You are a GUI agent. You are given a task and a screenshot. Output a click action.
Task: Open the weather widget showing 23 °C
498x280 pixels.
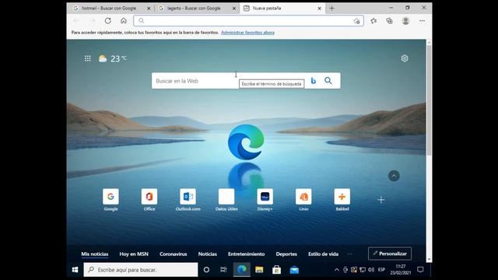click(112, 58)
